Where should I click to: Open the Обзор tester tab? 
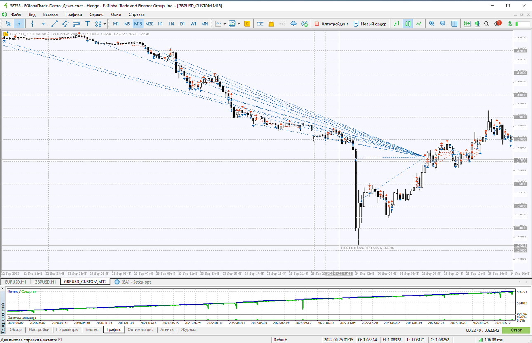pos(16,330)
